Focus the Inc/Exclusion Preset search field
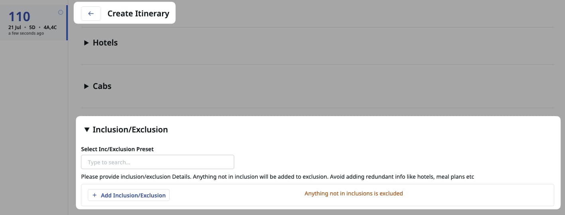 (157, 162)
